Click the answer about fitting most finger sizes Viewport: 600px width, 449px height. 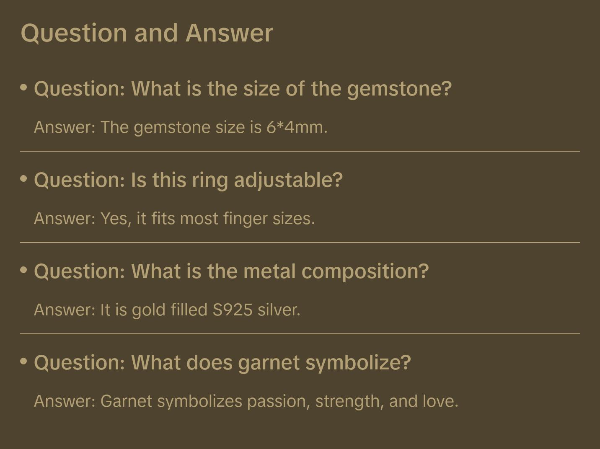coord(174,219)
